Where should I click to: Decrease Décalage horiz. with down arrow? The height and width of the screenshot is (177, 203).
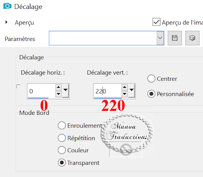click(x=58, y=94)
